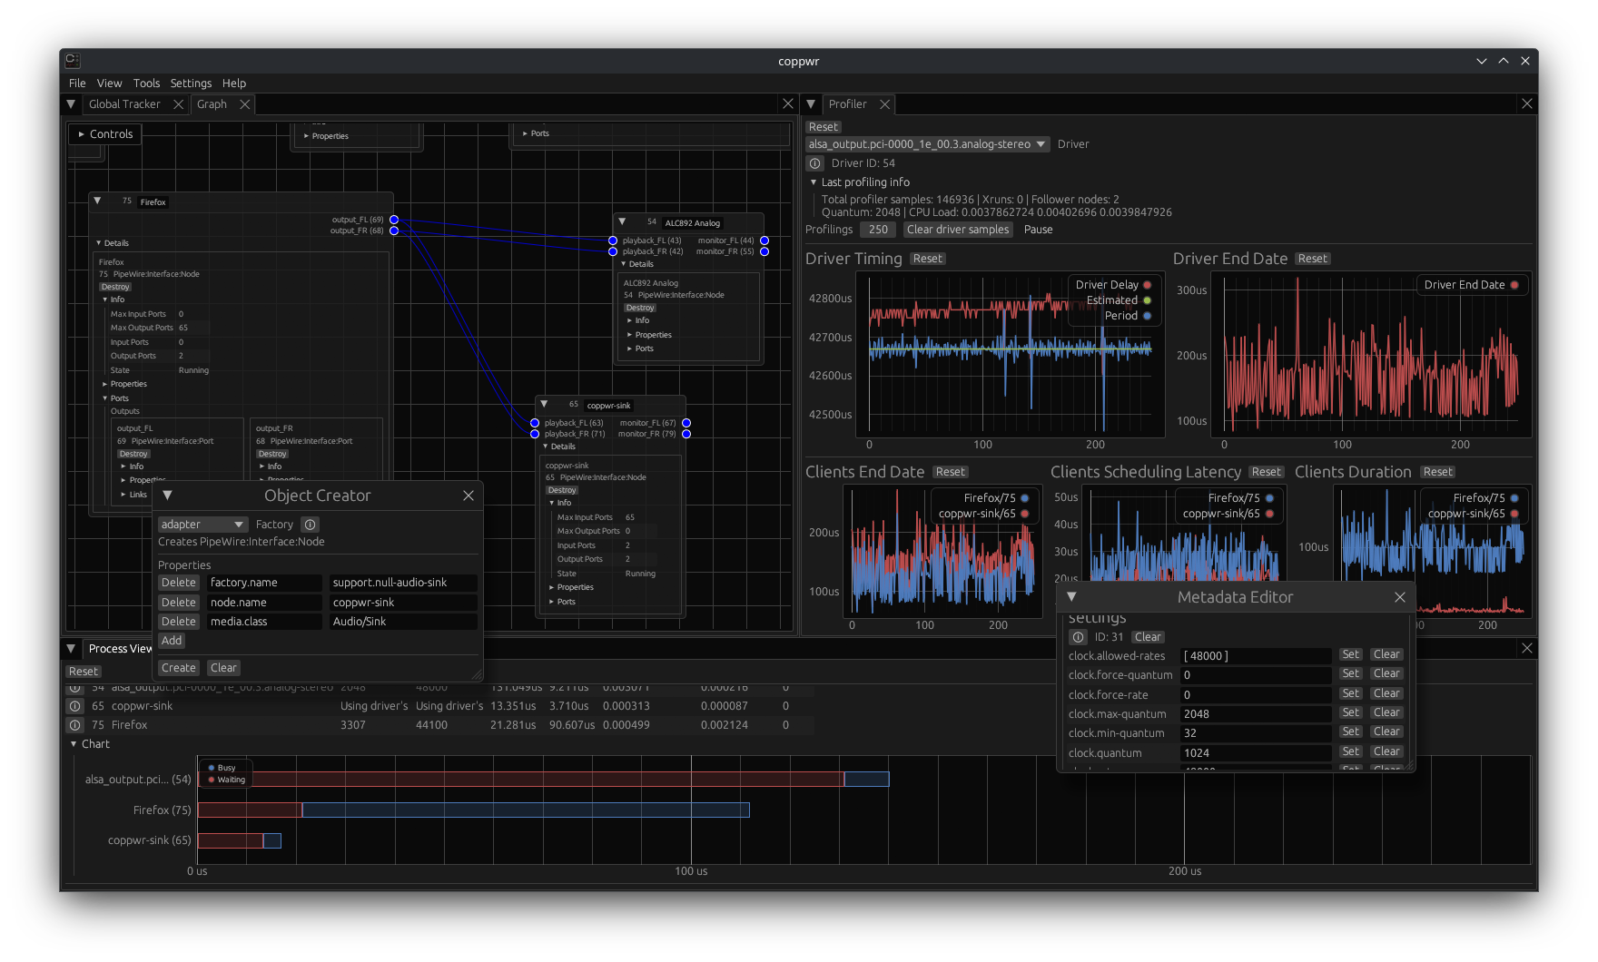The image size is (1598, 962).
Task: Click the output_FL (69) port circle on Firefox node
Action: 394,220
